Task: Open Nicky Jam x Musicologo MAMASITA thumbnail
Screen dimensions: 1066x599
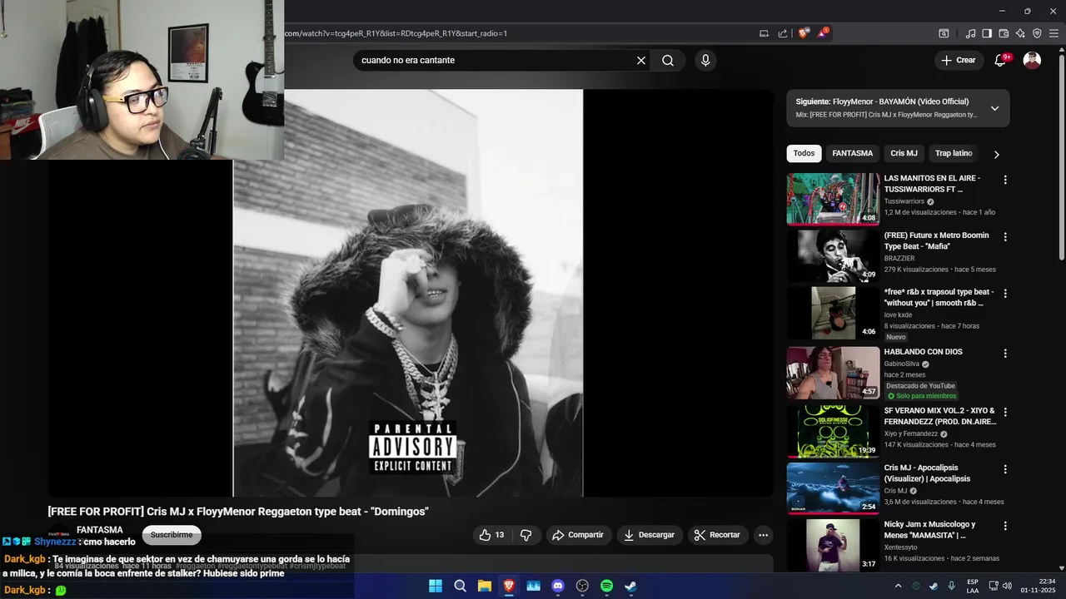Action: pos(833,546)
